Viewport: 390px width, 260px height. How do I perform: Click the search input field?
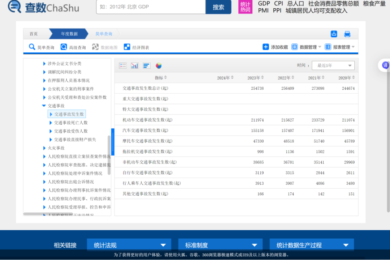pos(151,7)
